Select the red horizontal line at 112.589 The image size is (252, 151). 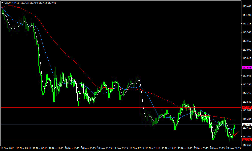tap(121, 107)
